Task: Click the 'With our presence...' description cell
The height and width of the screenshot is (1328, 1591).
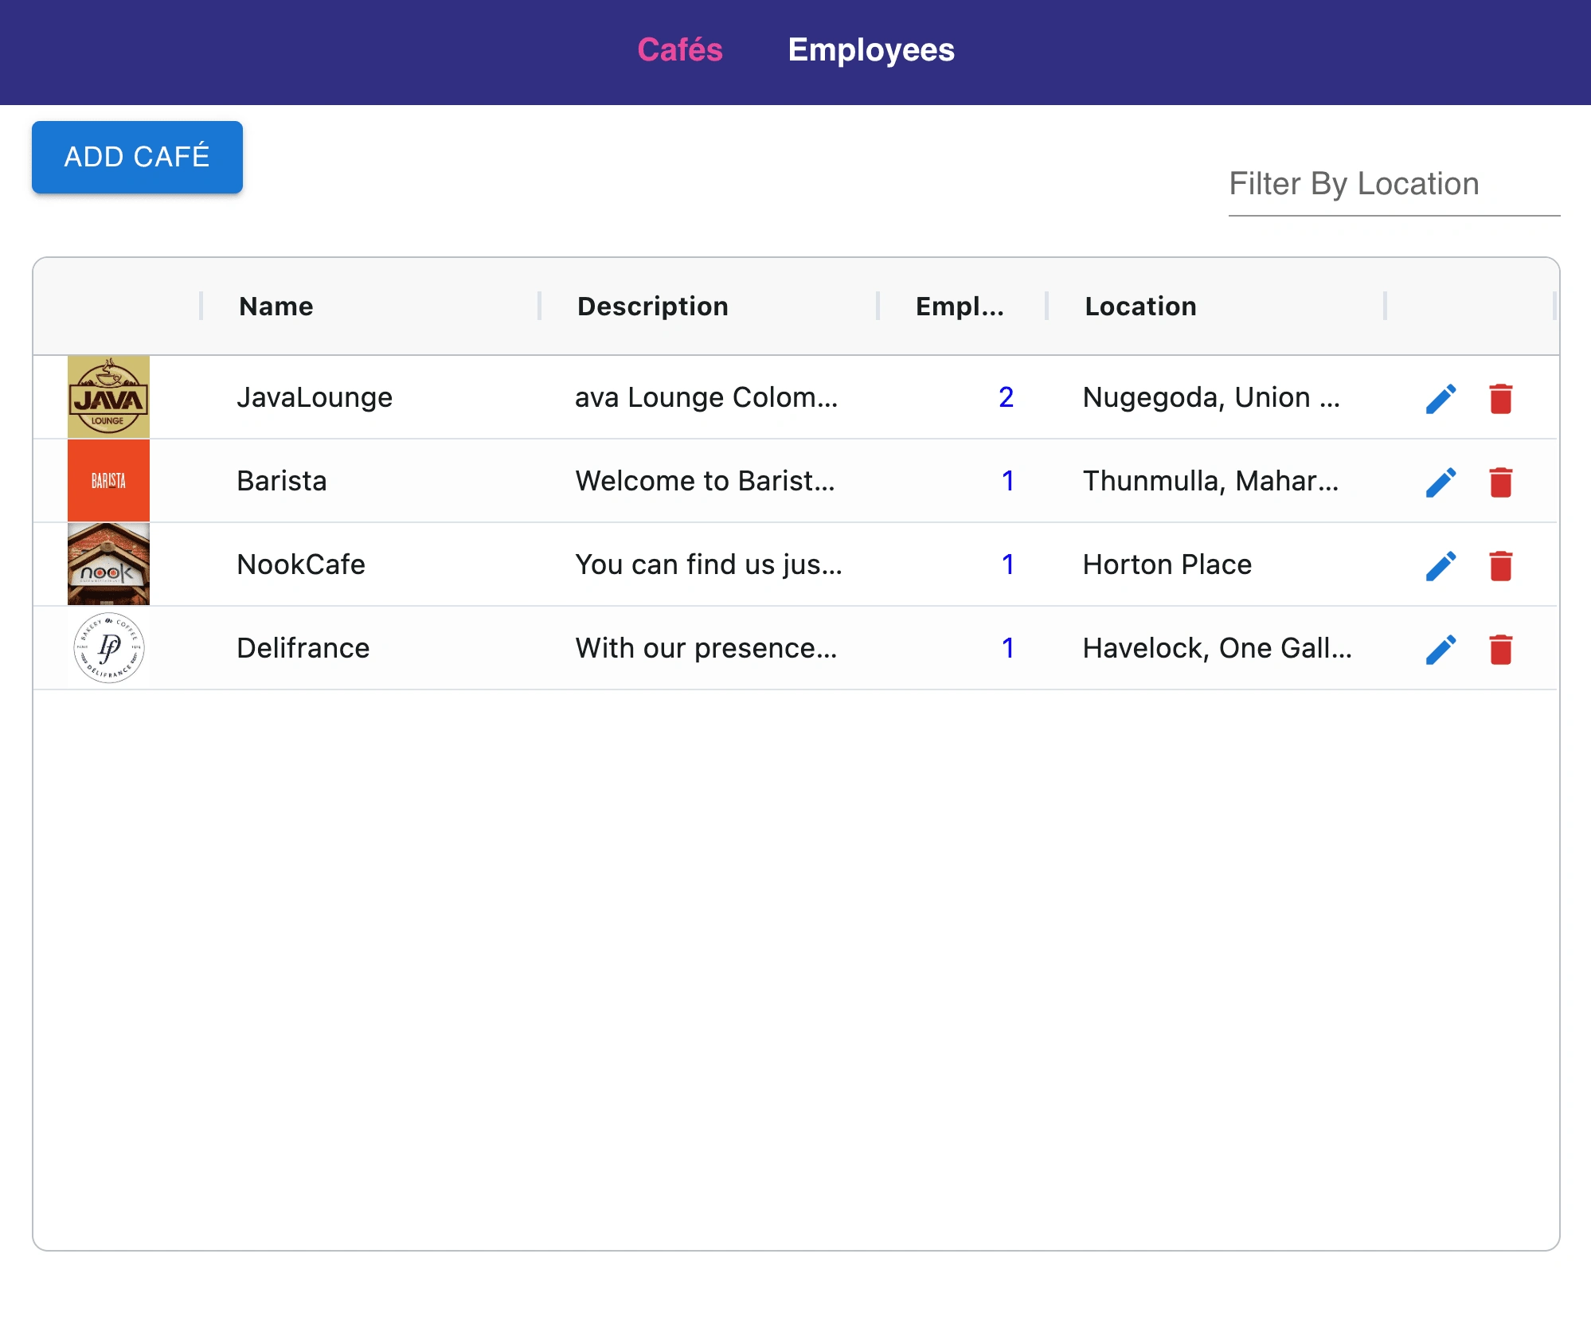Action: (706, 648)
